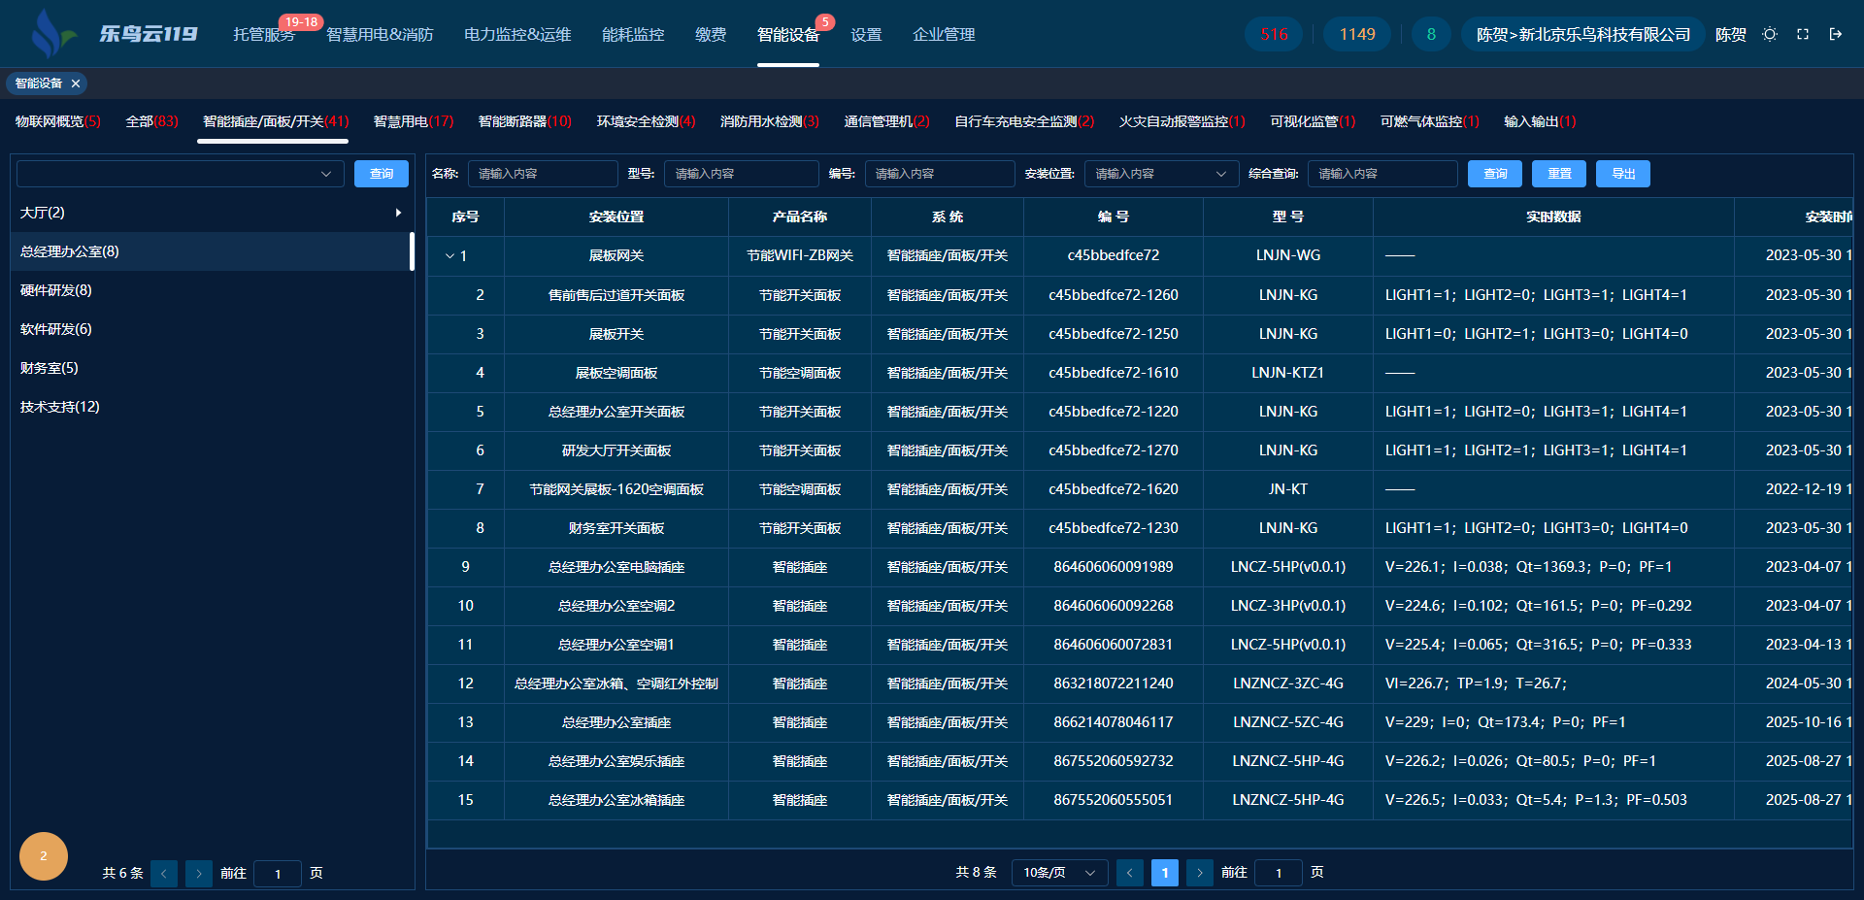Switch to 智能断路器(10) tab
Image resolution: width=1864 pixels, height=900 pixels.
[525, 121]
